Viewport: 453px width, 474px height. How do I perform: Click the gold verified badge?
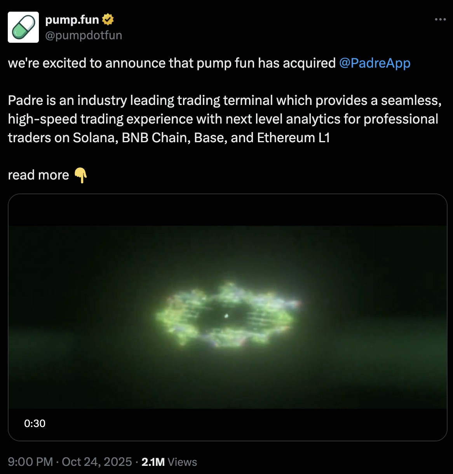(108, 19)
